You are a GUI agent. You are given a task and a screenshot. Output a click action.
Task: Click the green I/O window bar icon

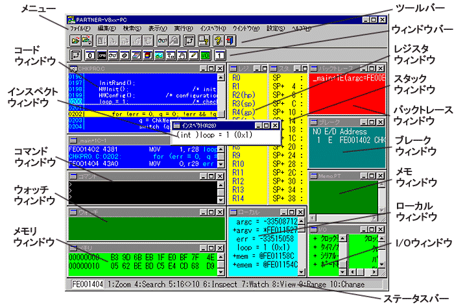point(204,55)
